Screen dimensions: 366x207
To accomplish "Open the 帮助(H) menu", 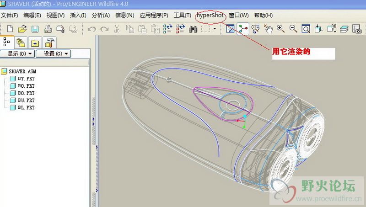I will click(264, 16).
